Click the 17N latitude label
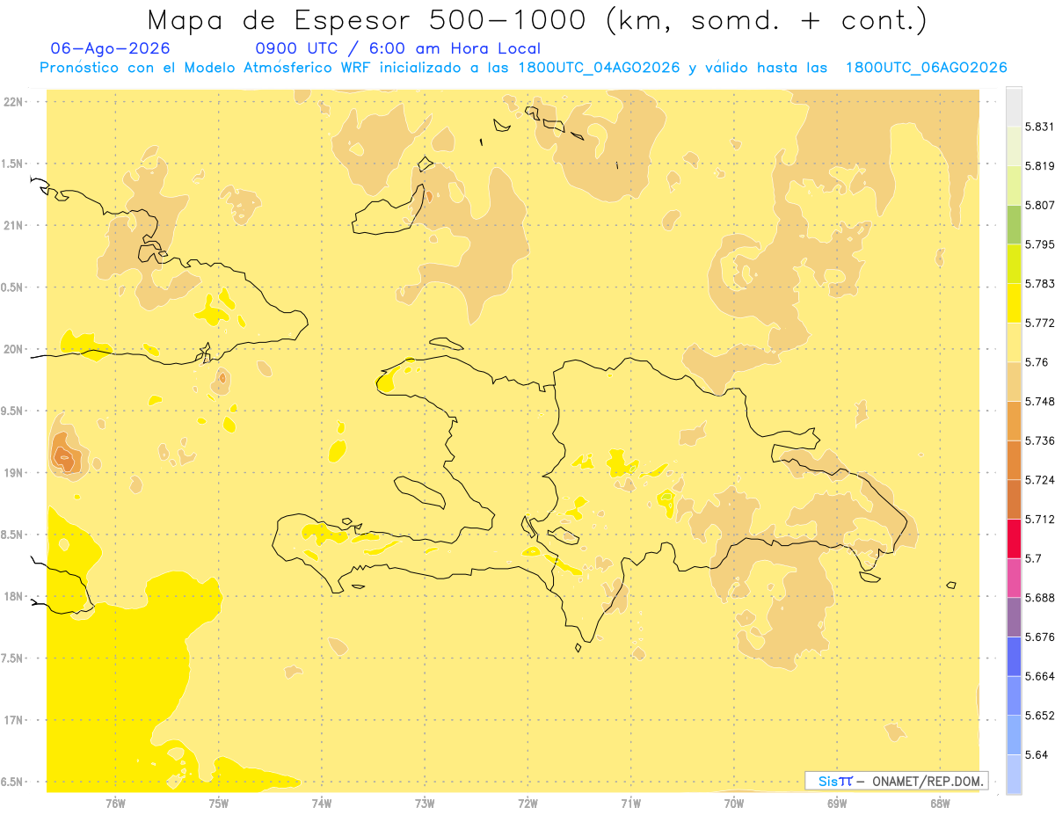This screenshot has width=1055, height=815. pos(14,721)
